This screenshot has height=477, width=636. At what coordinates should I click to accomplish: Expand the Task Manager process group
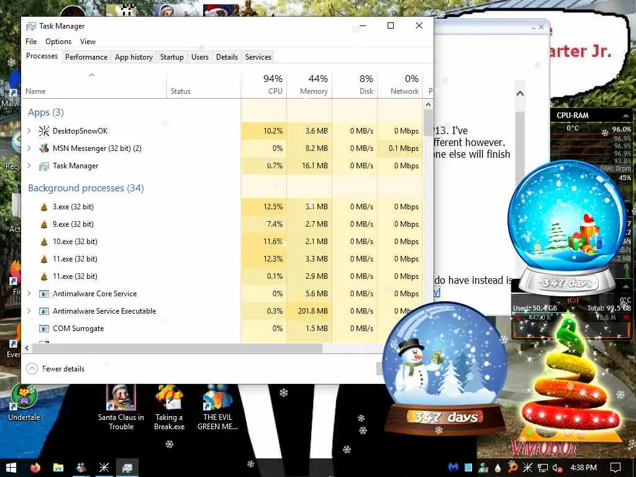tap(29, 165)
